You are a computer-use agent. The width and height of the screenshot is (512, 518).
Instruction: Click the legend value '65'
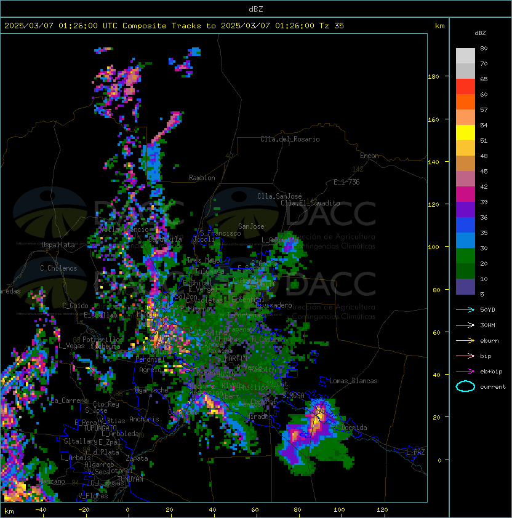click(484, 79)
